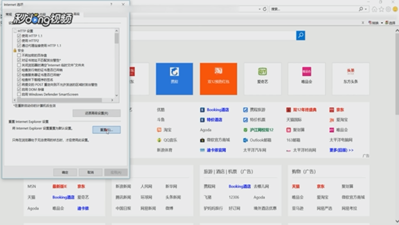Open the Tools gear icon in the browser
Viewport: 399px width, 225px height.
[388, 9]
